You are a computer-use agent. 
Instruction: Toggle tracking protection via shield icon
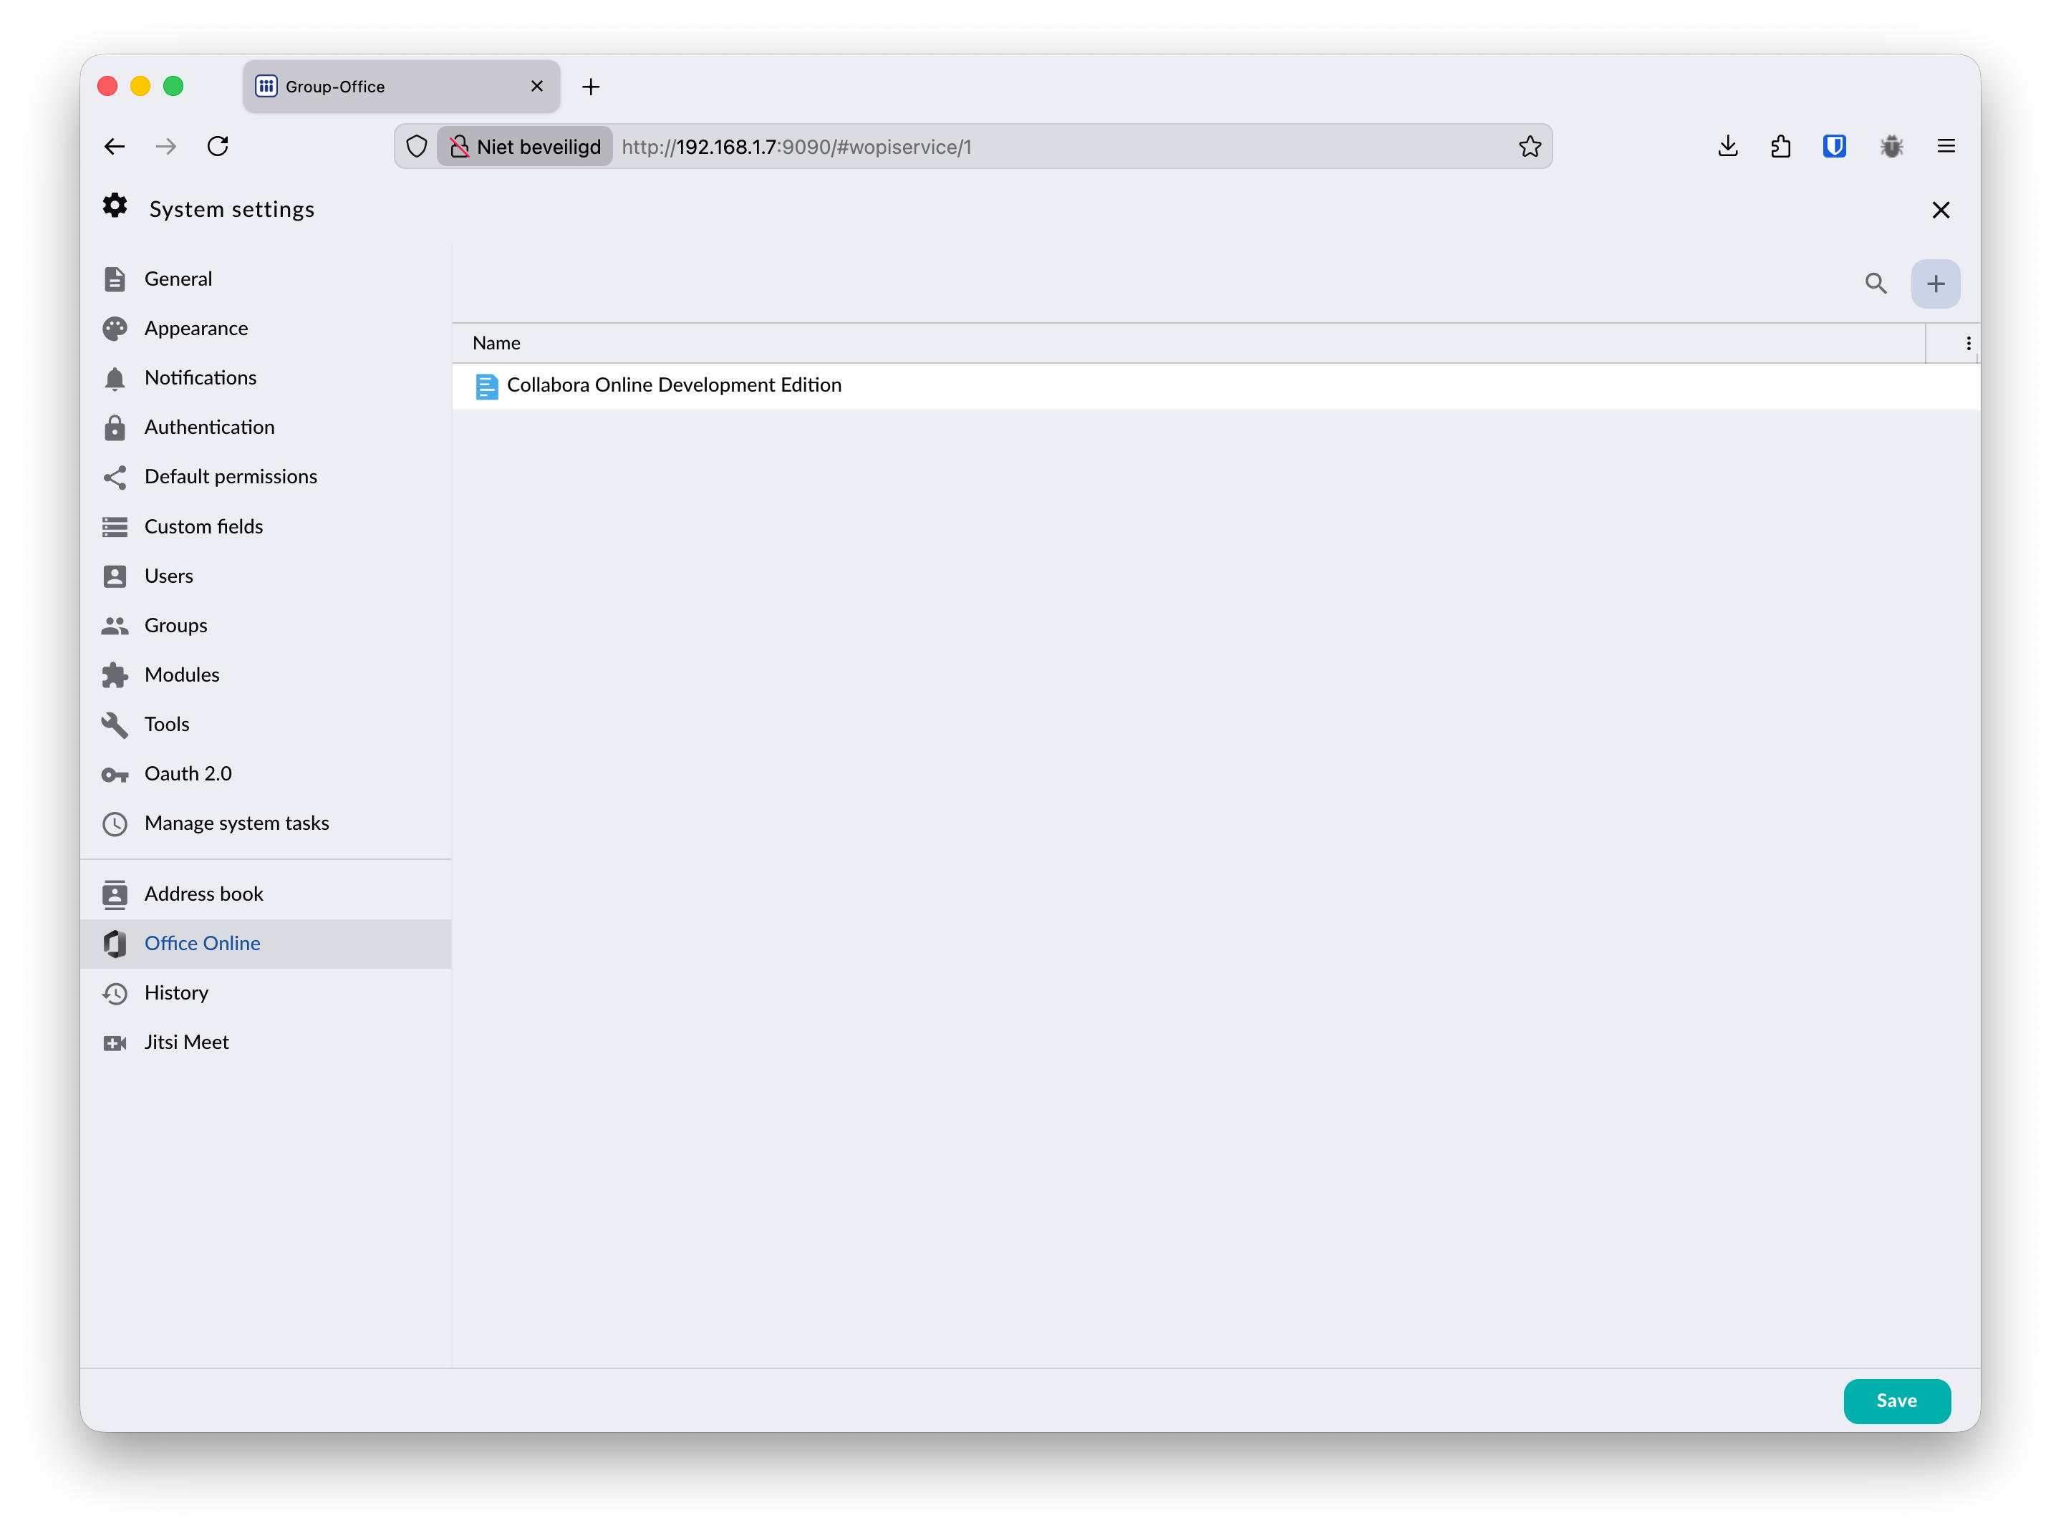click(416, 146)
